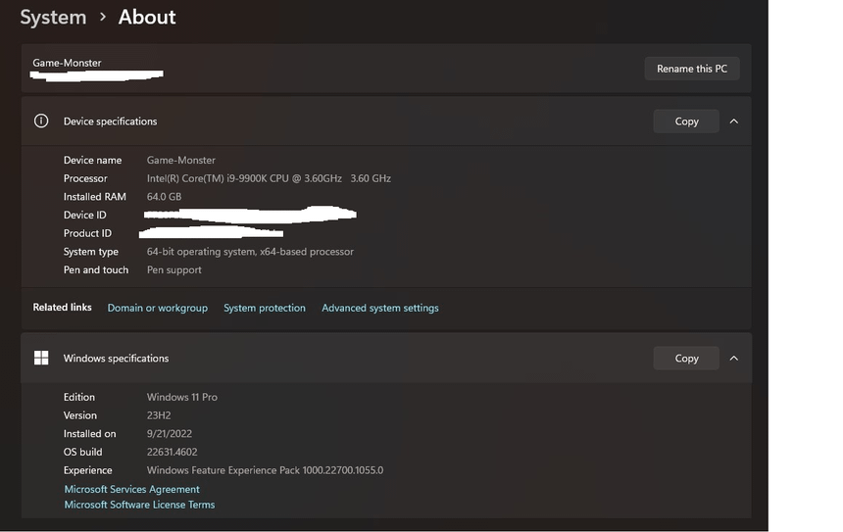Go back to System in breadcrumb
Image resolution: width=843 pixels, height=532 pixels.
click(53, 18)
